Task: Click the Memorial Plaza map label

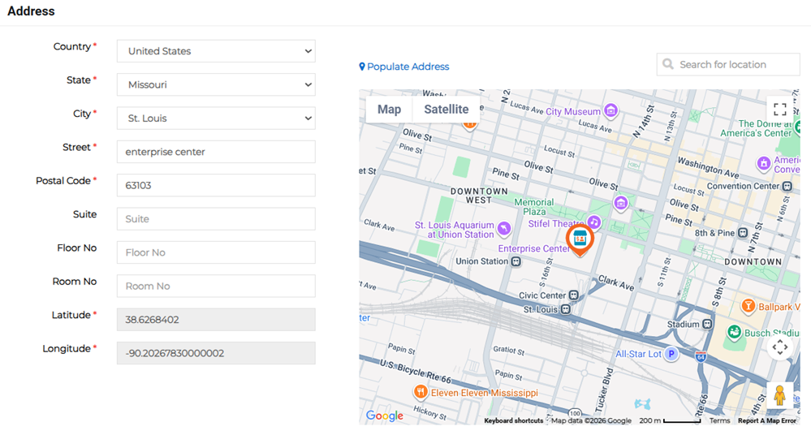Action: 534,207
